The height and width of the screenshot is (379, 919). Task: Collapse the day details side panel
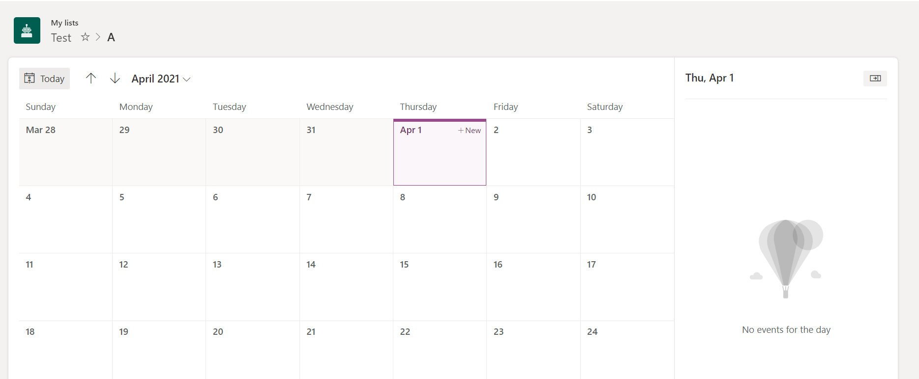pyautogui.click(x=875, y=78)
